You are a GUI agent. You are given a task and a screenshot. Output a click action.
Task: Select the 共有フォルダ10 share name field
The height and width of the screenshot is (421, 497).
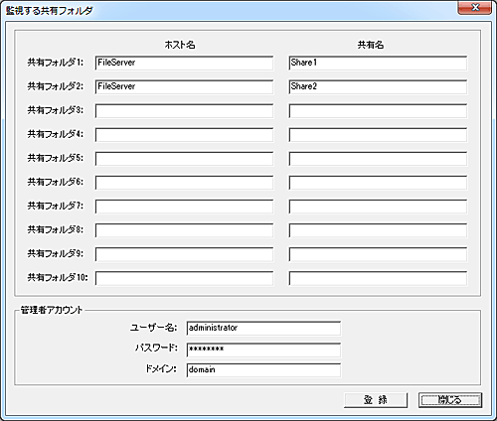click(x=378, y=278)
